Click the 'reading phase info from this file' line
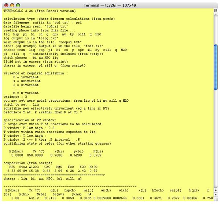Screen dimensions: 220x204 (x=39, y=30)
